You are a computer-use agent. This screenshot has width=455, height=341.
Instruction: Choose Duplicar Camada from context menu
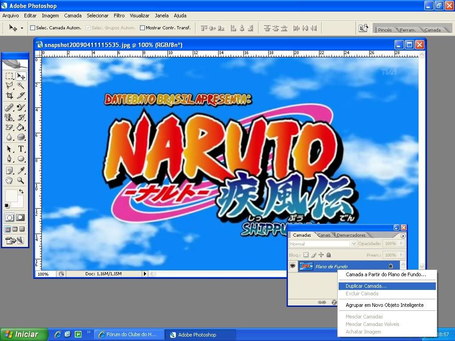366,286
